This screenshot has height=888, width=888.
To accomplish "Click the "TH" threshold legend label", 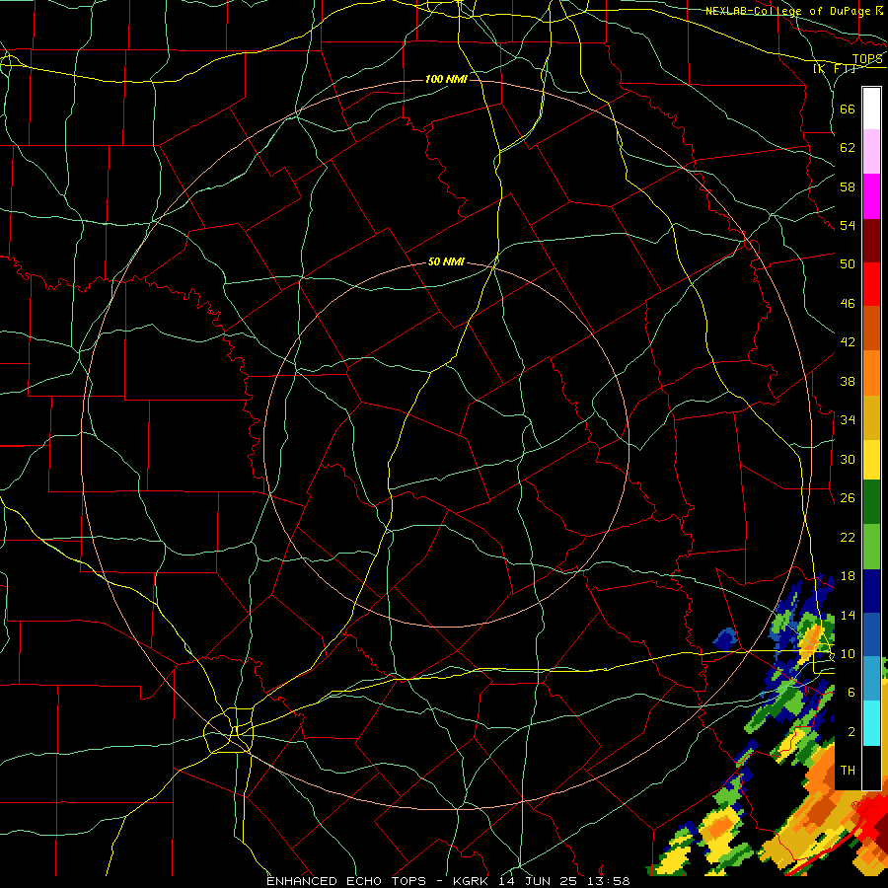I will (x=848, y=771).
